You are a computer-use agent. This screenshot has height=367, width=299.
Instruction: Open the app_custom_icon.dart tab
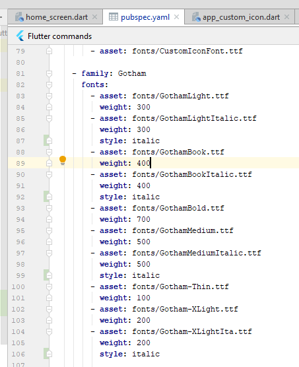[x=240, y=17]
